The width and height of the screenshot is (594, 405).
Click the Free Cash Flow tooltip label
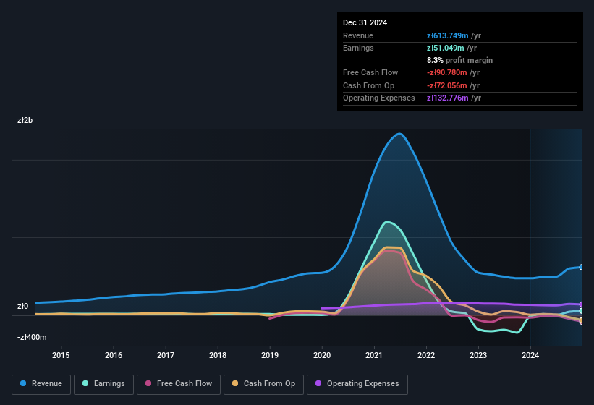click(370, 72)
